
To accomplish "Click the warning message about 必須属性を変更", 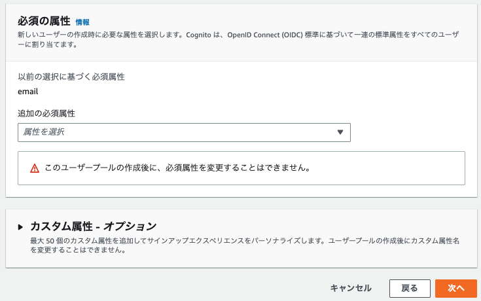I will (178, 168).
